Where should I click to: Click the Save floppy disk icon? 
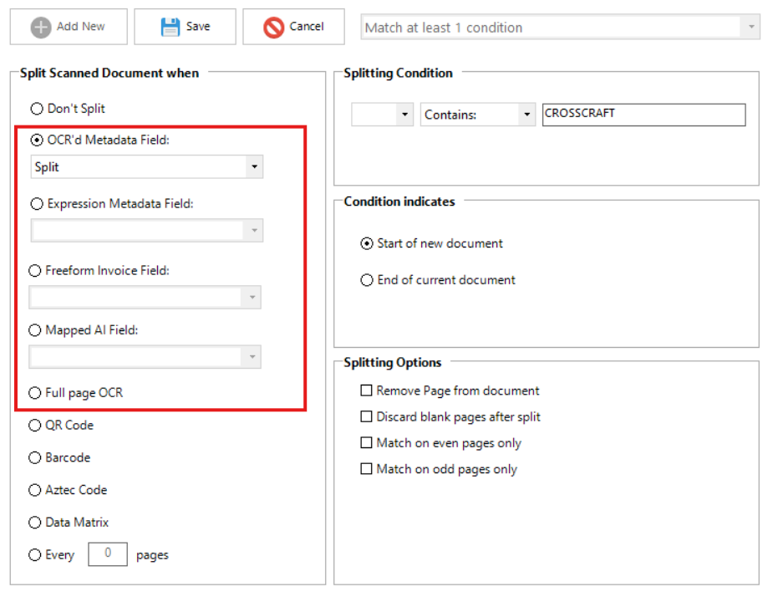[x=170, y=27]
